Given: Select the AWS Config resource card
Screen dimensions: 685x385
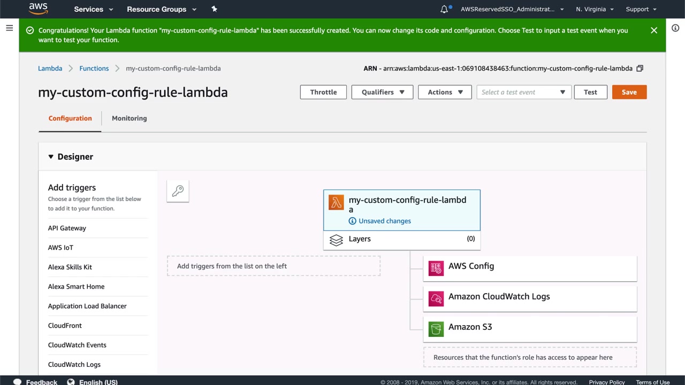Looking at the screenshot, I should tap(530, 268).
